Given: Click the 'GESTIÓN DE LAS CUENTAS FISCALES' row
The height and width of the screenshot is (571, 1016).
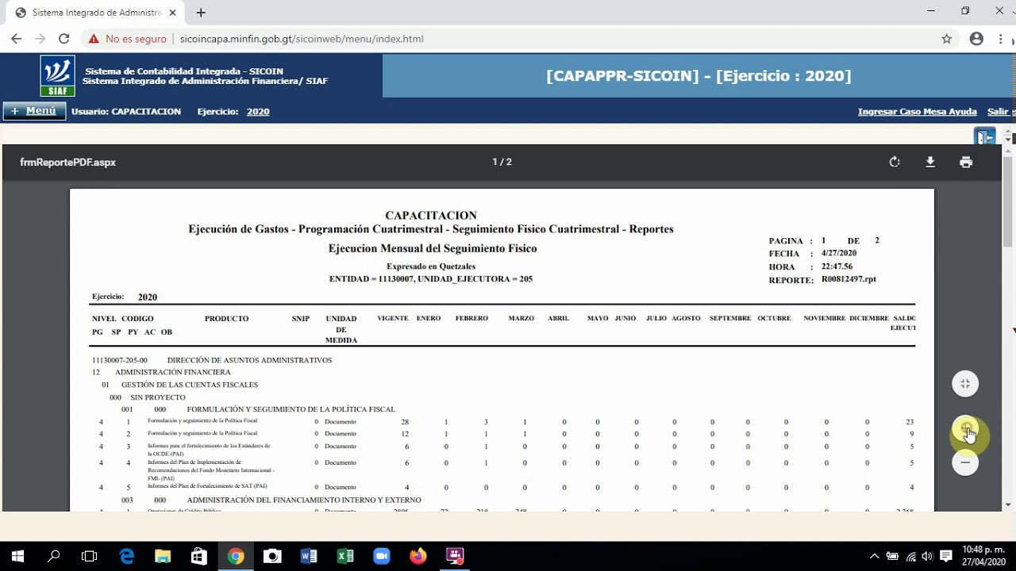Looking at the screenshot, I should coord(180,385).
